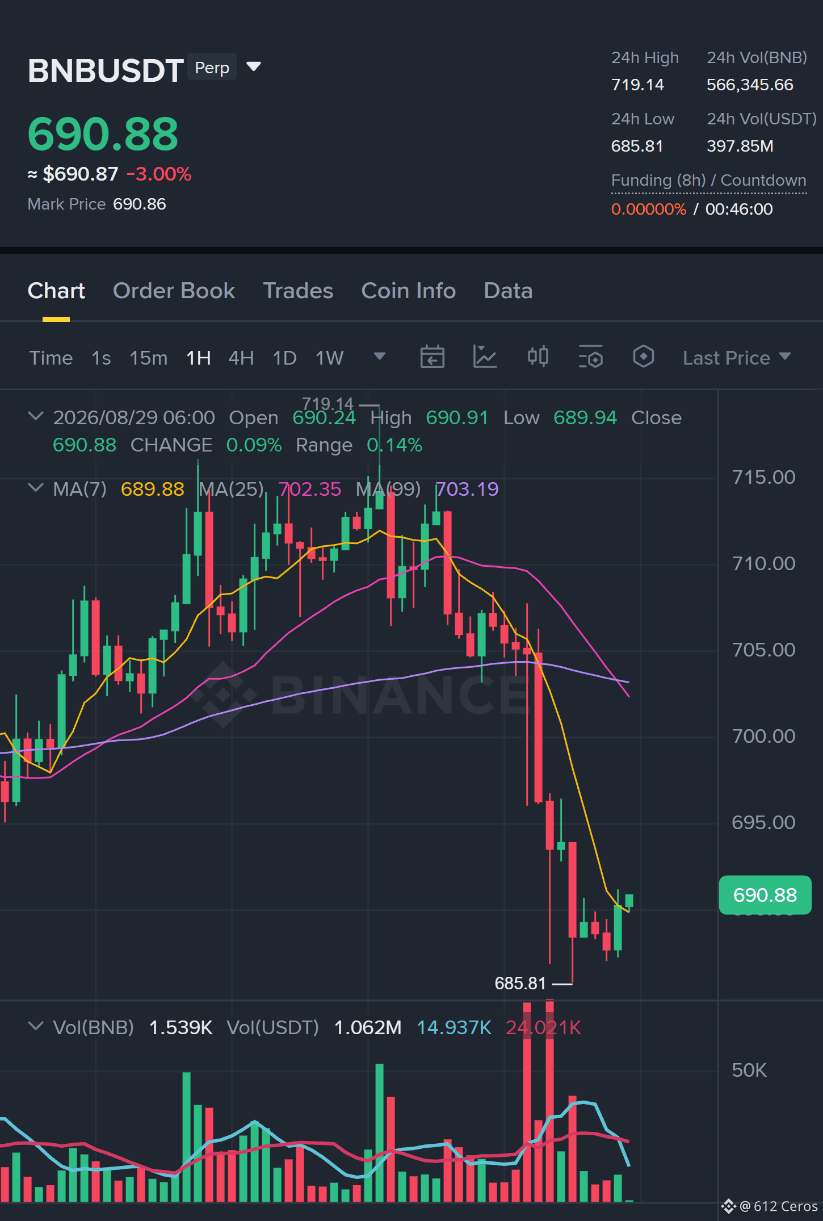Collapse the Vol(BNB) indicator chevron
823x1221 pixels.
(x=36, y=1026)
